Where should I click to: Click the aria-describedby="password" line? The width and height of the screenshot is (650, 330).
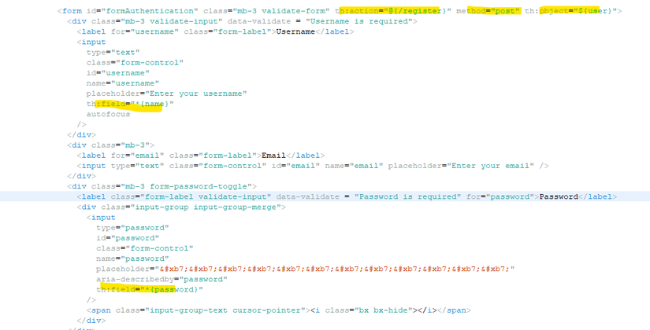[162, 280]
